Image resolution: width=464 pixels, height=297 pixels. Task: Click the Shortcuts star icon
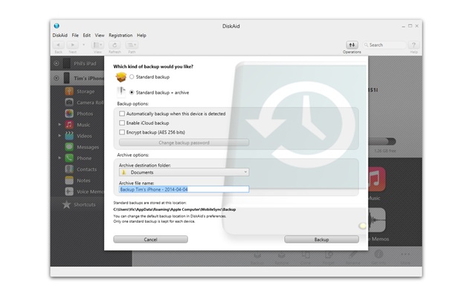pyautogui.click(x=67, y=204)
